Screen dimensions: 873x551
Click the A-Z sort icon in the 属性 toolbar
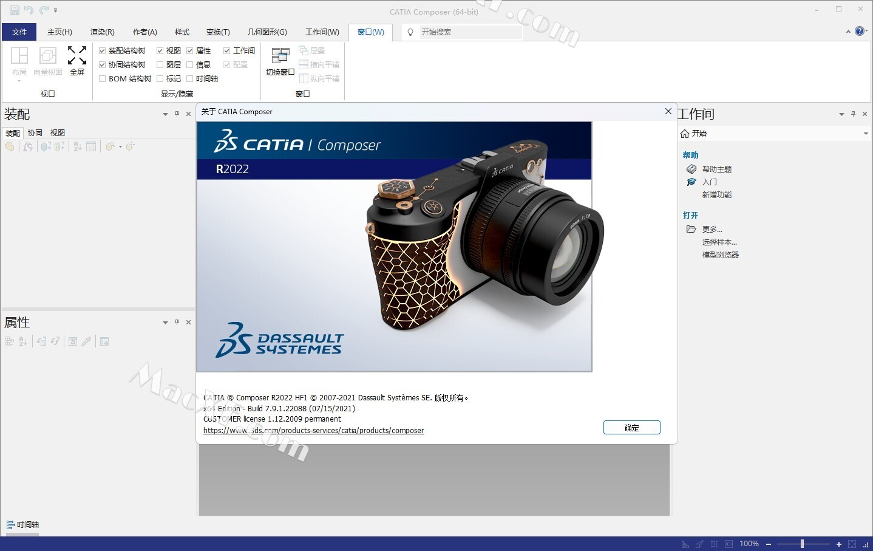point(23,341)
